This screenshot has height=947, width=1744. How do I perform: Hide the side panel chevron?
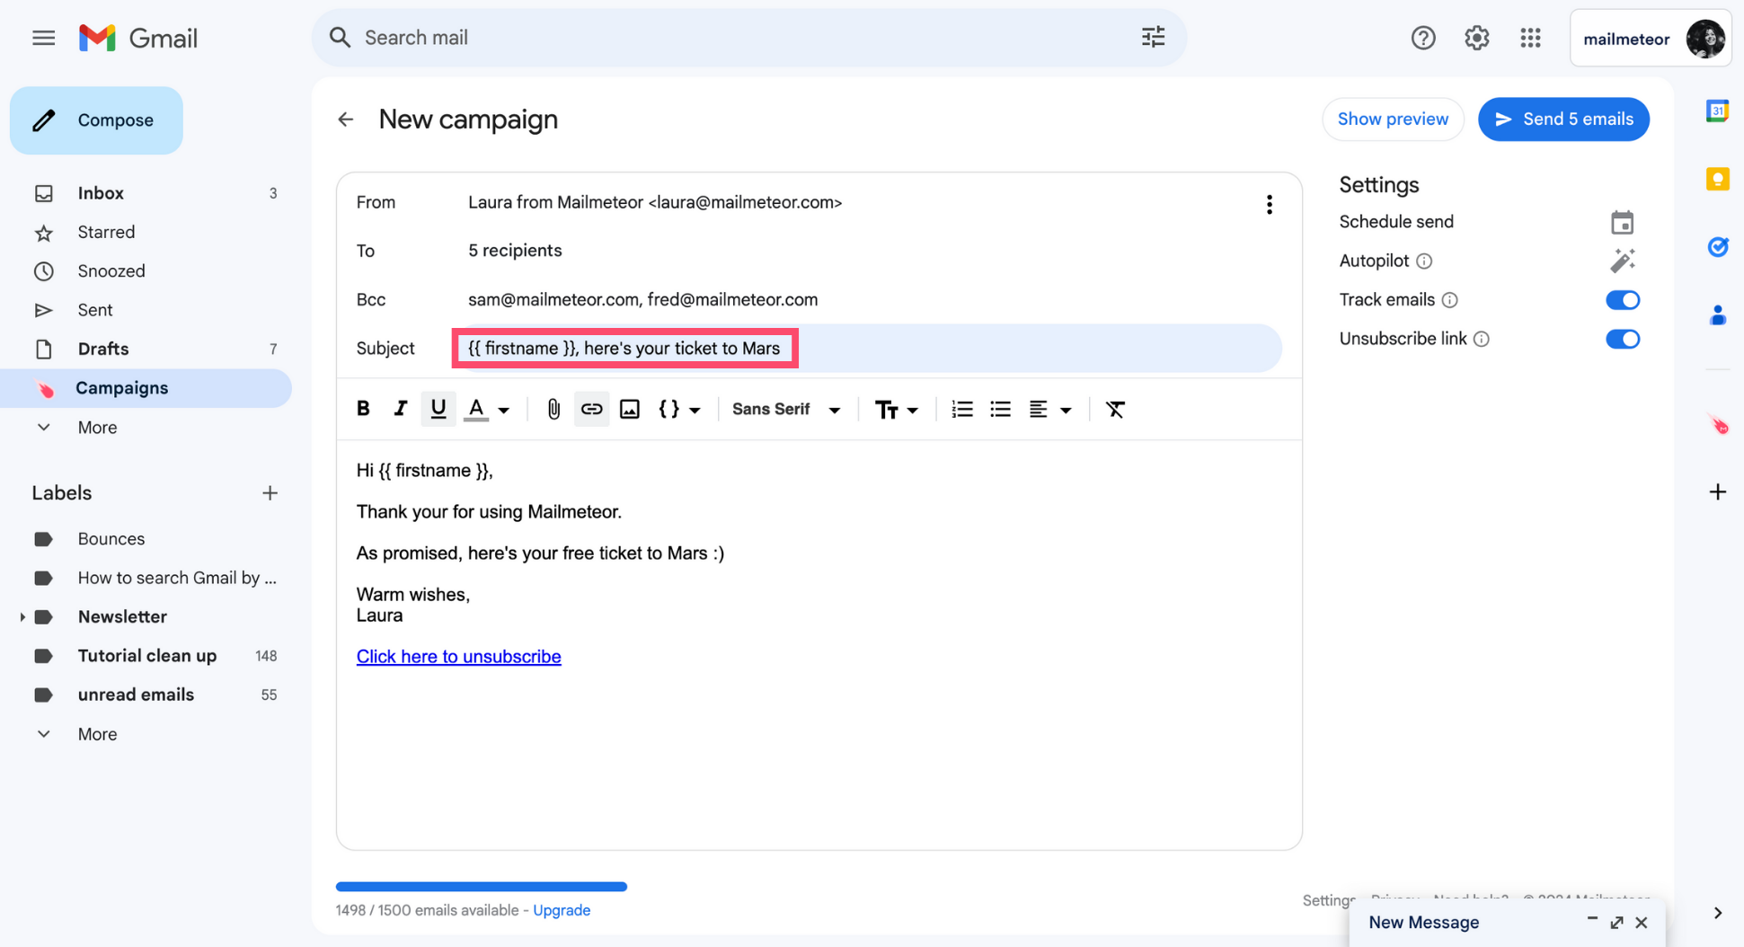[1717, 913]
